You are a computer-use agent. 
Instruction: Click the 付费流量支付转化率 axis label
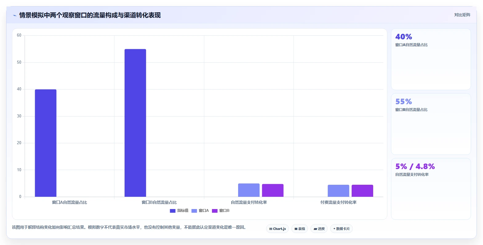[x=338, y=203]
